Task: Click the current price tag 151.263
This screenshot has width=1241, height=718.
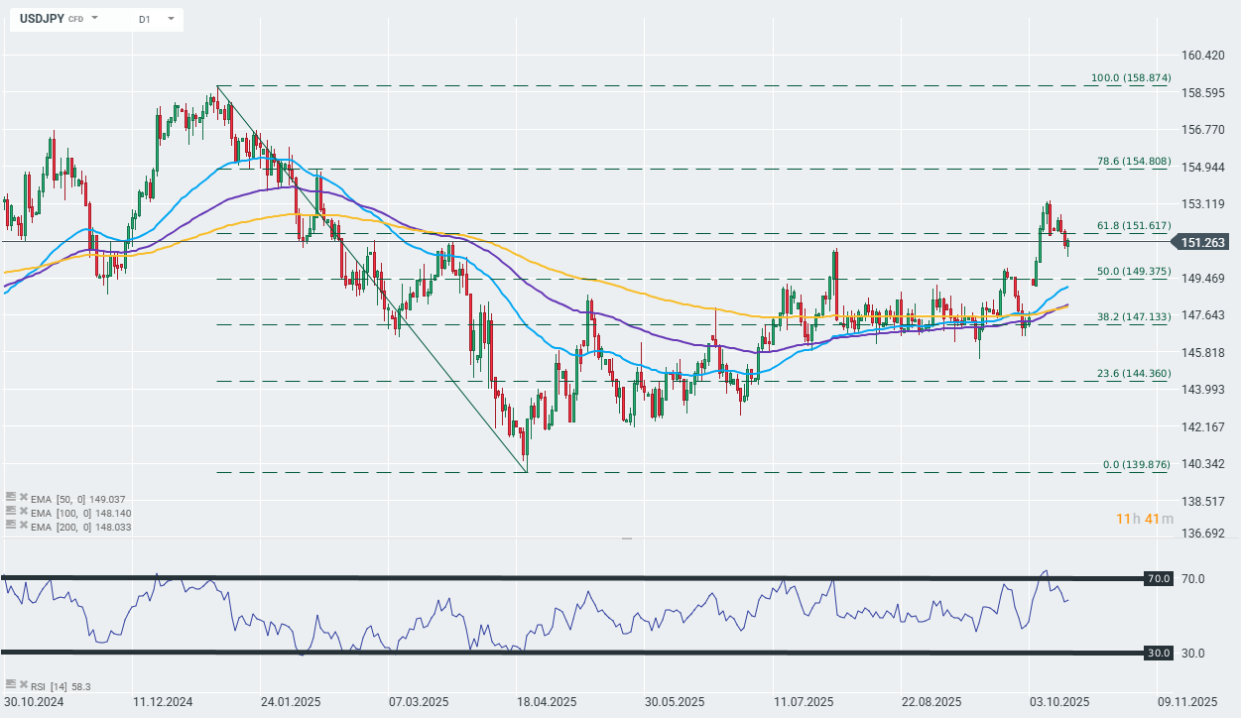Action: pos(1202,242)
